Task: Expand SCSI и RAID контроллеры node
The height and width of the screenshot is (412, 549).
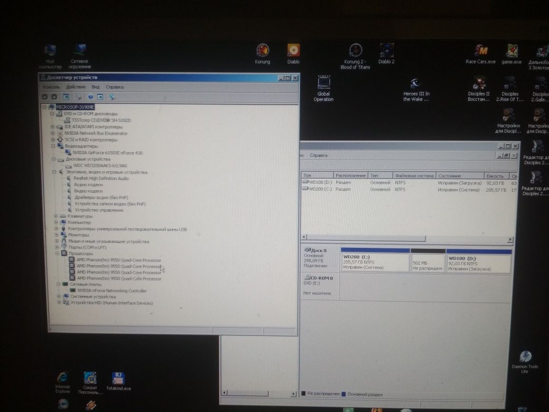Action: click(x=53, y=139)
